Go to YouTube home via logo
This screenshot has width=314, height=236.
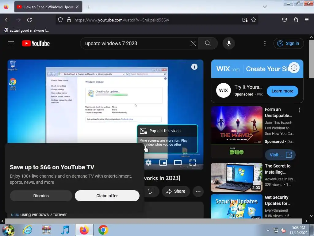coord(36,43)
